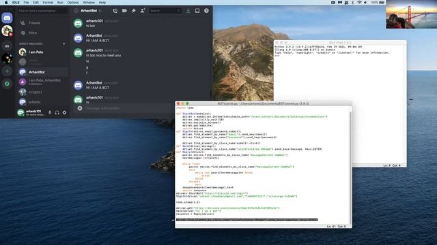Click the Discord chat Search field

tap(165, 11)
